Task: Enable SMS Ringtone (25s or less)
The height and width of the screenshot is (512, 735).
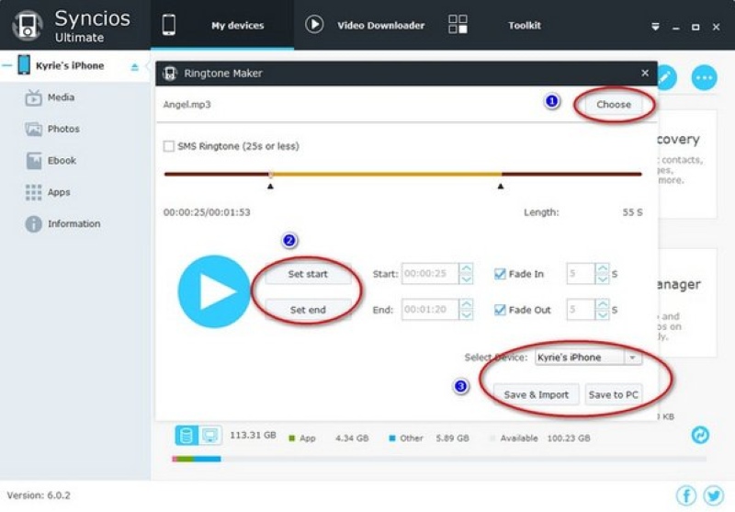Action: pos(169,146)
